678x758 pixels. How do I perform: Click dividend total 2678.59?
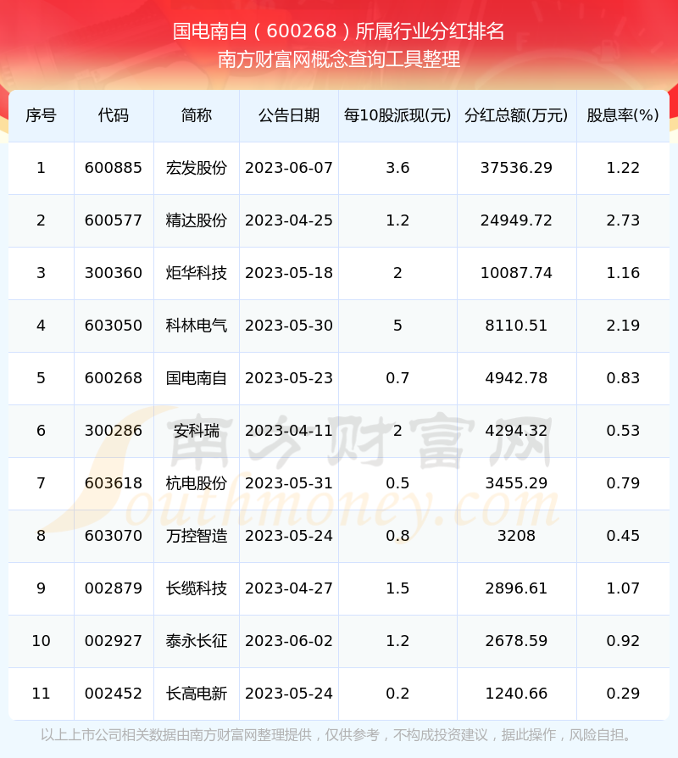pyautogui.click(x=517, y=641)
